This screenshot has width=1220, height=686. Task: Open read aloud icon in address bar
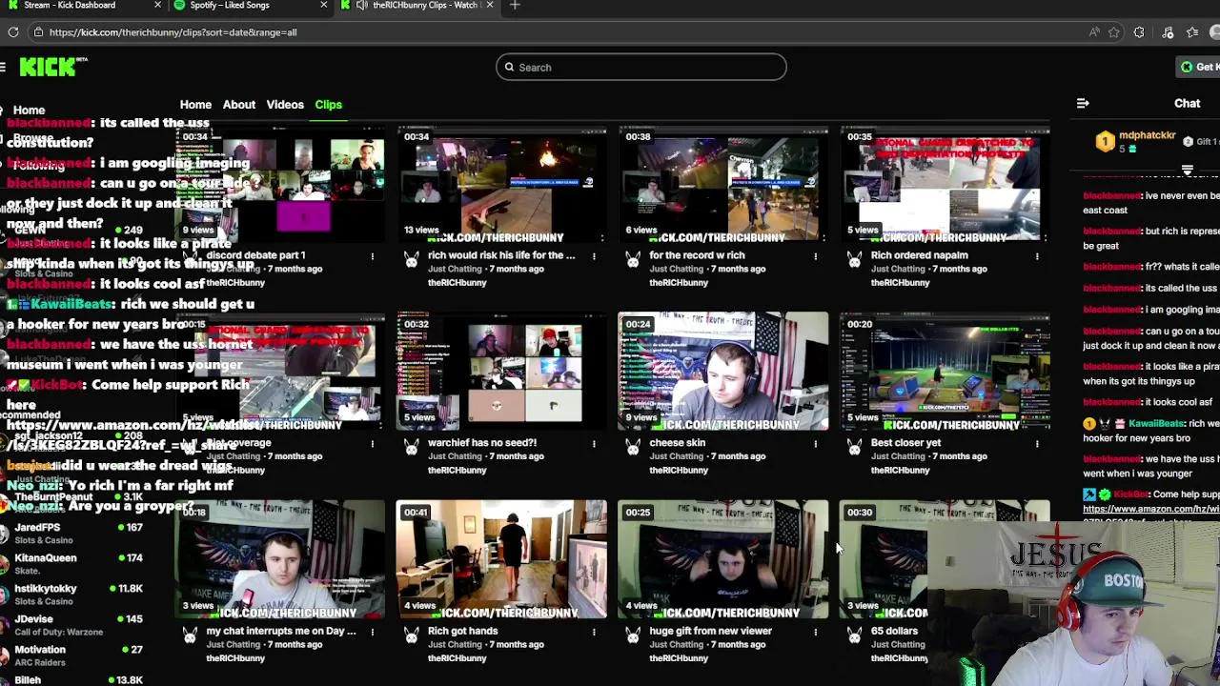[1093, 32]
